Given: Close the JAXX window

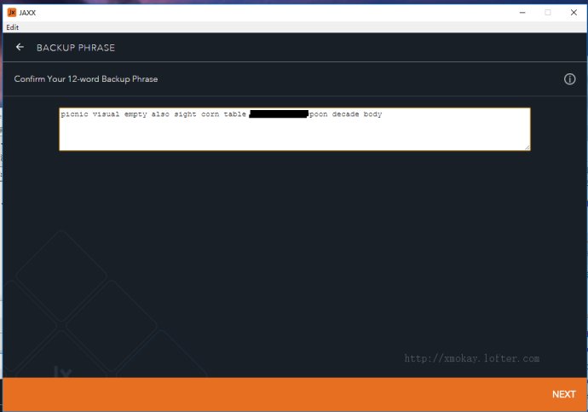Looking at the screenshot, I should [574, 13].
